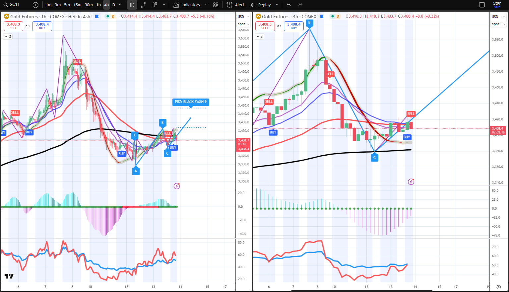Viewport: 509px width, 292px height.
Task: Open the apoz unit dropdown on the 4h chart
Action: click(x=498, y=24)
